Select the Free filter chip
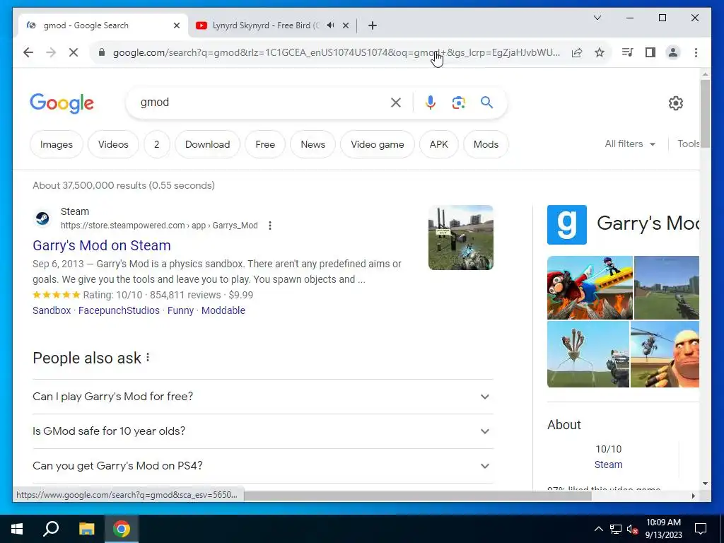Viewport: 724px width, 543px height. (265, 144)
